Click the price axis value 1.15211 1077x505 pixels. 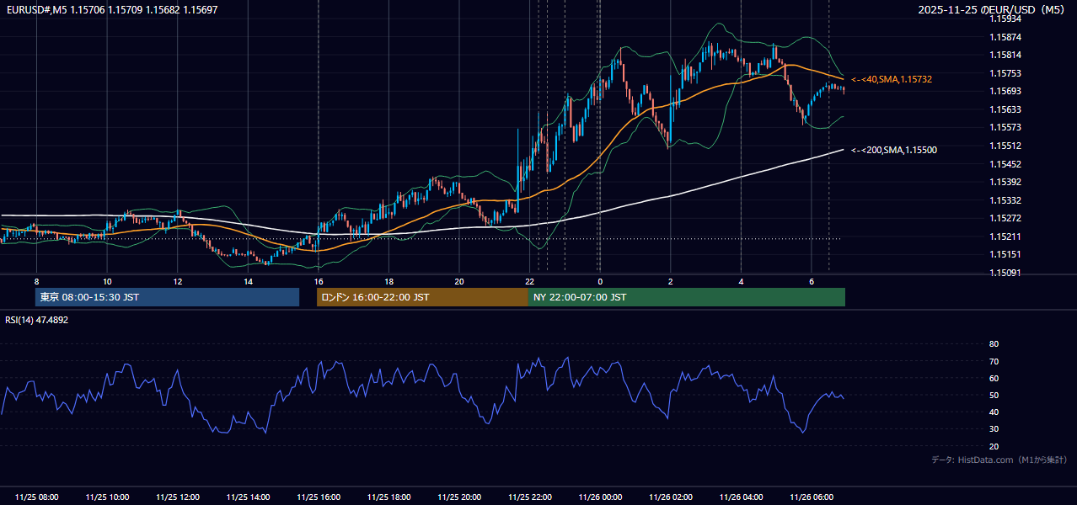[x=1006, y=237]
